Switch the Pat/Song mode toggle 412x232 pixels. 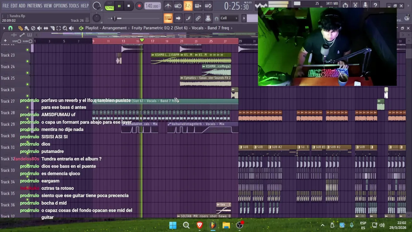click(109, 6)
